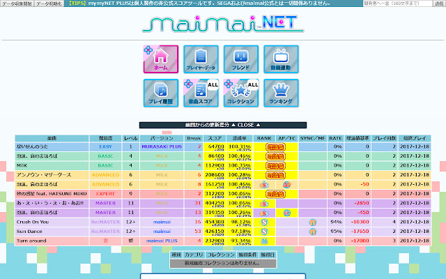The height and width of the screenshot is (279, 446).
Task: Click the EXPERT difficulty cell
Action: coord(105,194)
